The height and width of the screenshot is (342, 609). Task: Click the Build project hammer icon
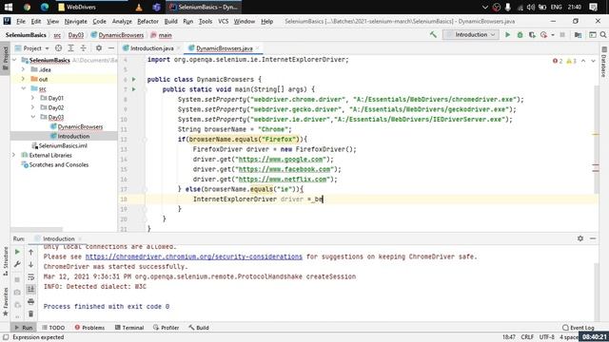(x=433, y=34)
